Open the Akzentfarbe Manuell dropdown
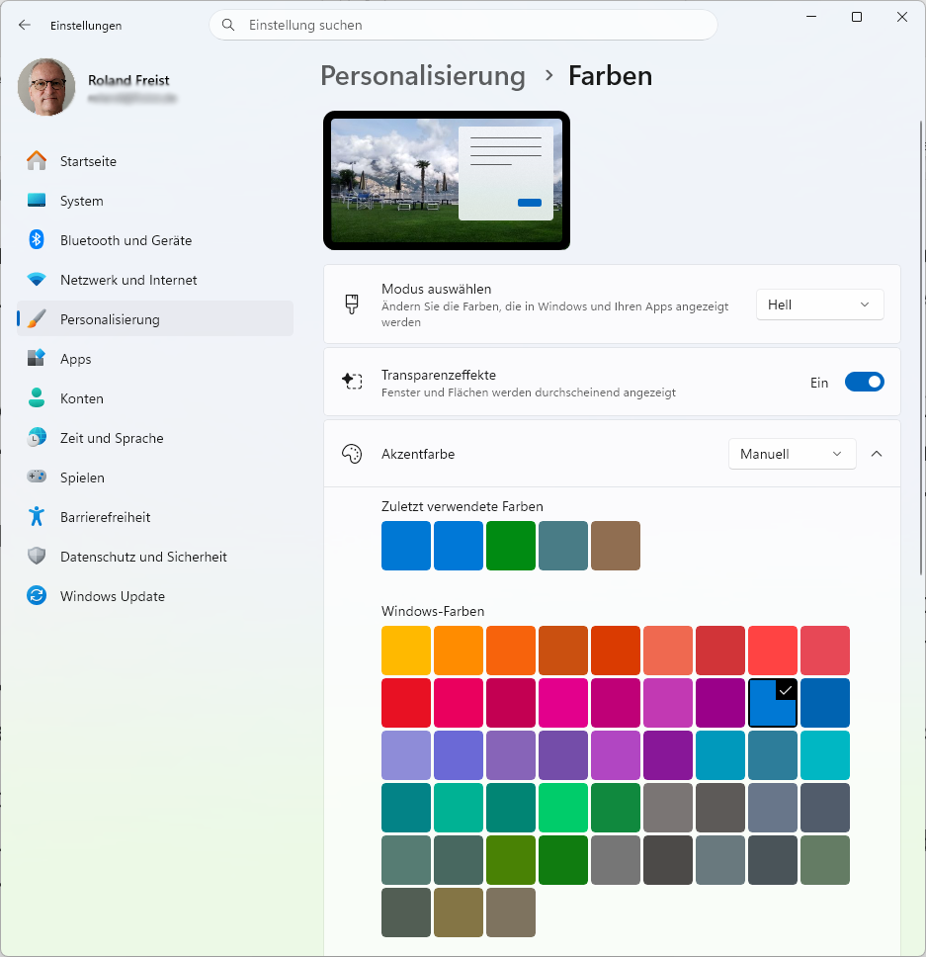The image size is (926, 957). pyautogui.click(x=792, y=454)
